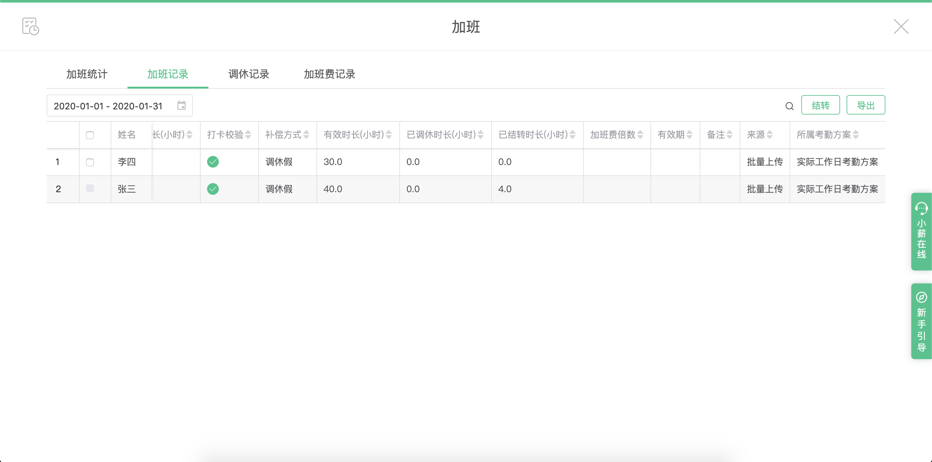Viewport: 932px width, 462px height.
Task: Click name cell 张三
Action: click(x=127, y=189)
